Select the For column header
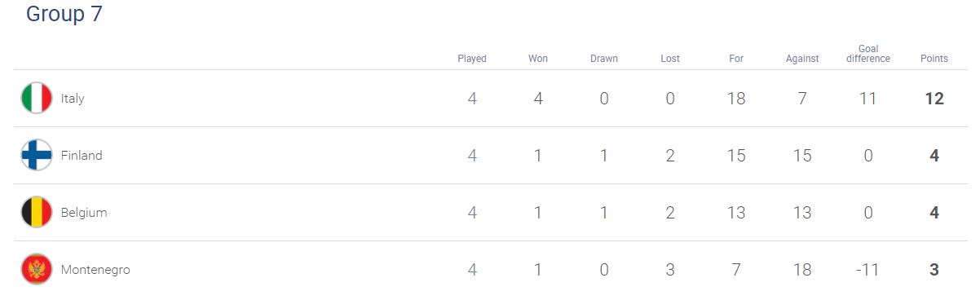Viewport: 980px width, 300px height. 736,59
